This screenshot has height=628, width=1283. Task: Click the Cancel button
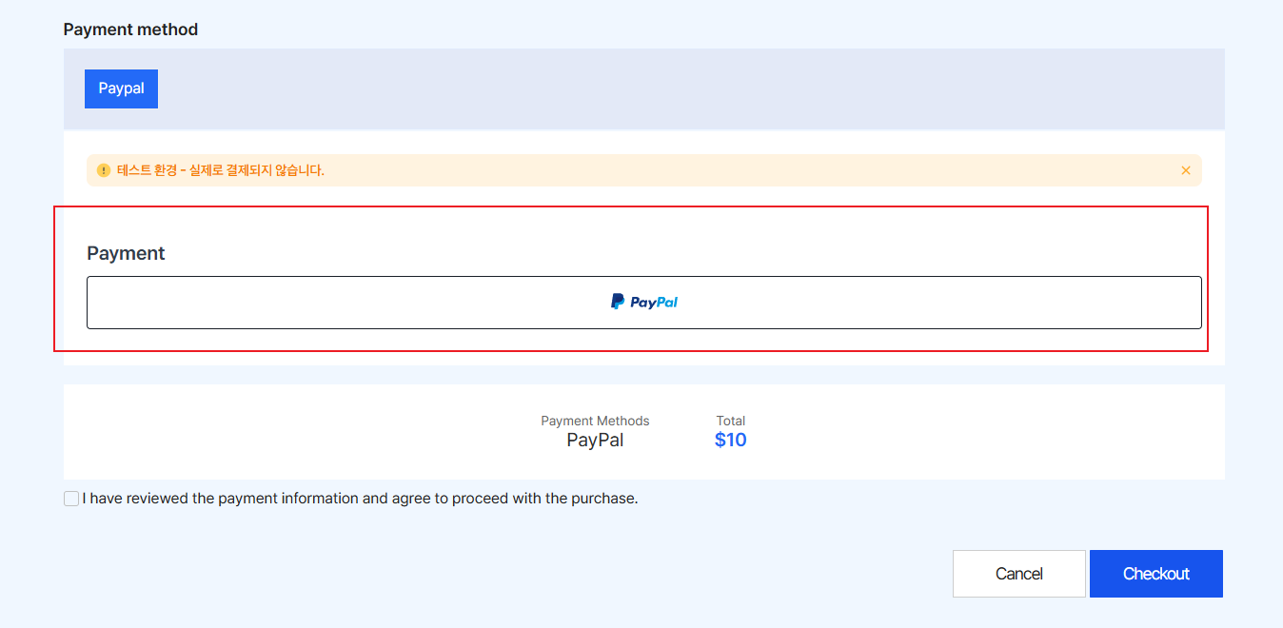click(1019, 574)
